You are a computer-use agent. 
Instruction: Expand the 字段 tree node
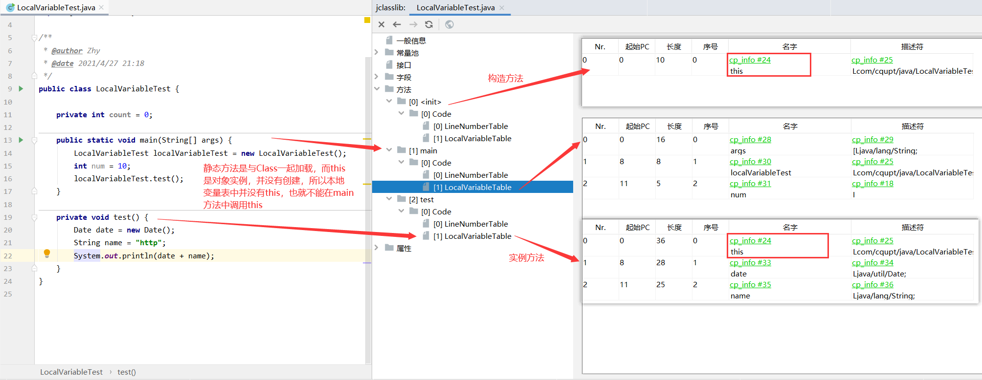(x=376, y=77)
